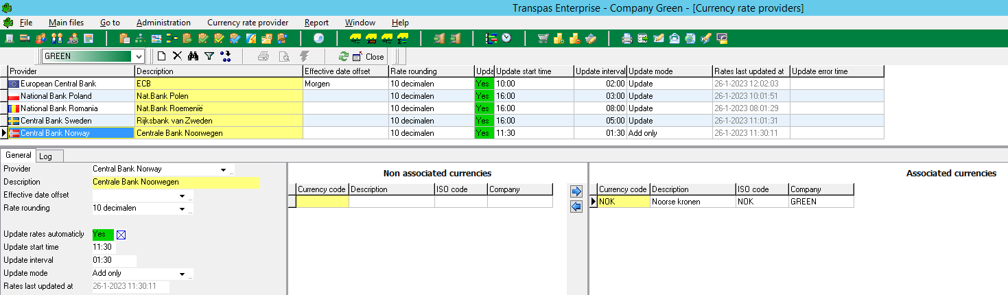Image resolution: width=1008 pixels, height=295 pixels.
Task: Open the GREEN company dropdown
Action: pyautogui.click(x=139, y=56)
